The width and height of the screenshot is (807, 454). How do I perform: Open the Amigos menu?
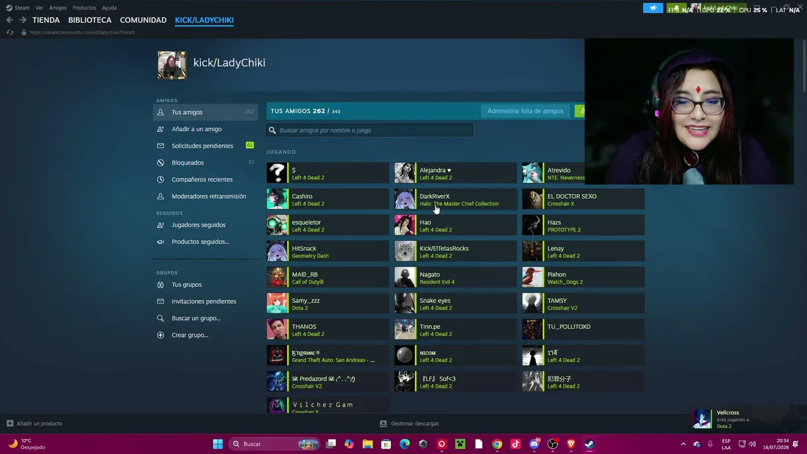58,8
